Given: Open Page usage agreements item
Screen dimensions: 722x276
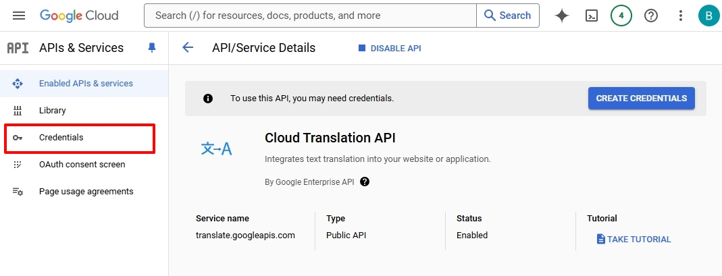Looking at the screenshot, I should (x=84, y=192).
